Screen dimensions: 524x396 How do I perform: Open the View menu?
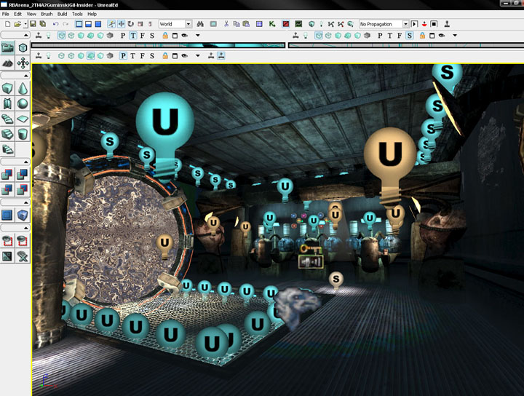(x=31, y=14)
